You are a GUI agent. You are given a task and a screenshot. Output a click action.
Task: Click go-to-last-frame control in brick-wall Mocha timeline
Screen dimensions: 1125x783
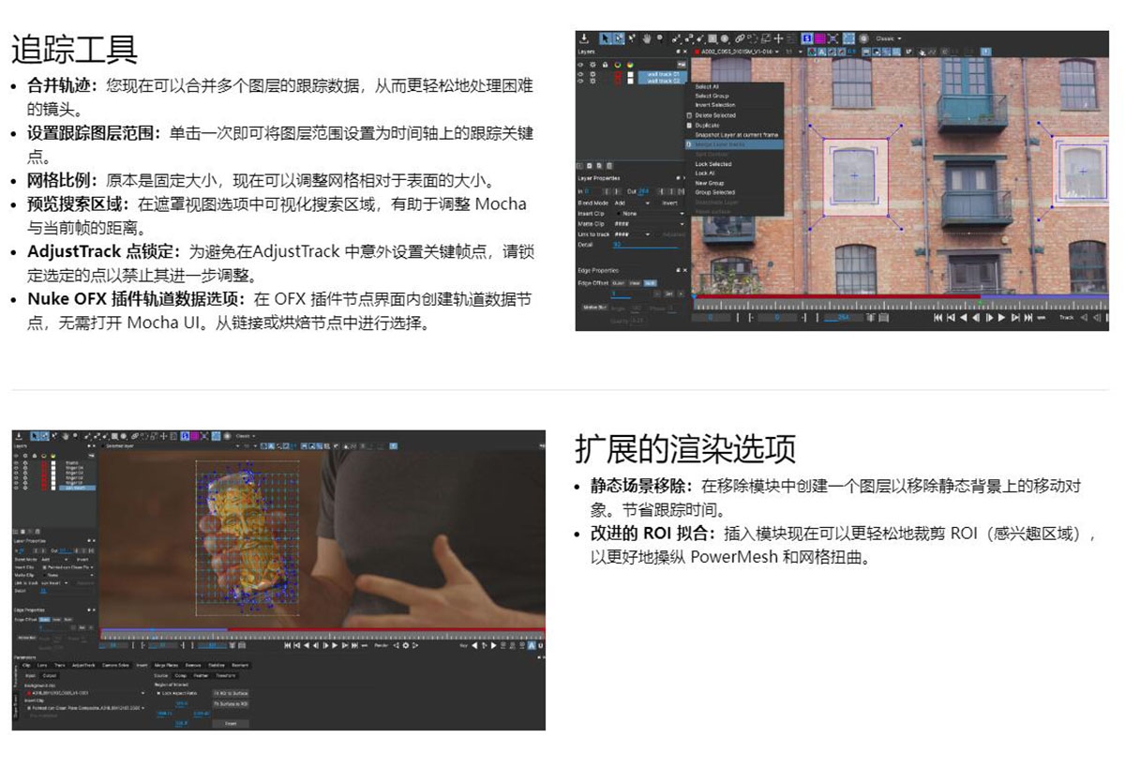[1028, 317]
